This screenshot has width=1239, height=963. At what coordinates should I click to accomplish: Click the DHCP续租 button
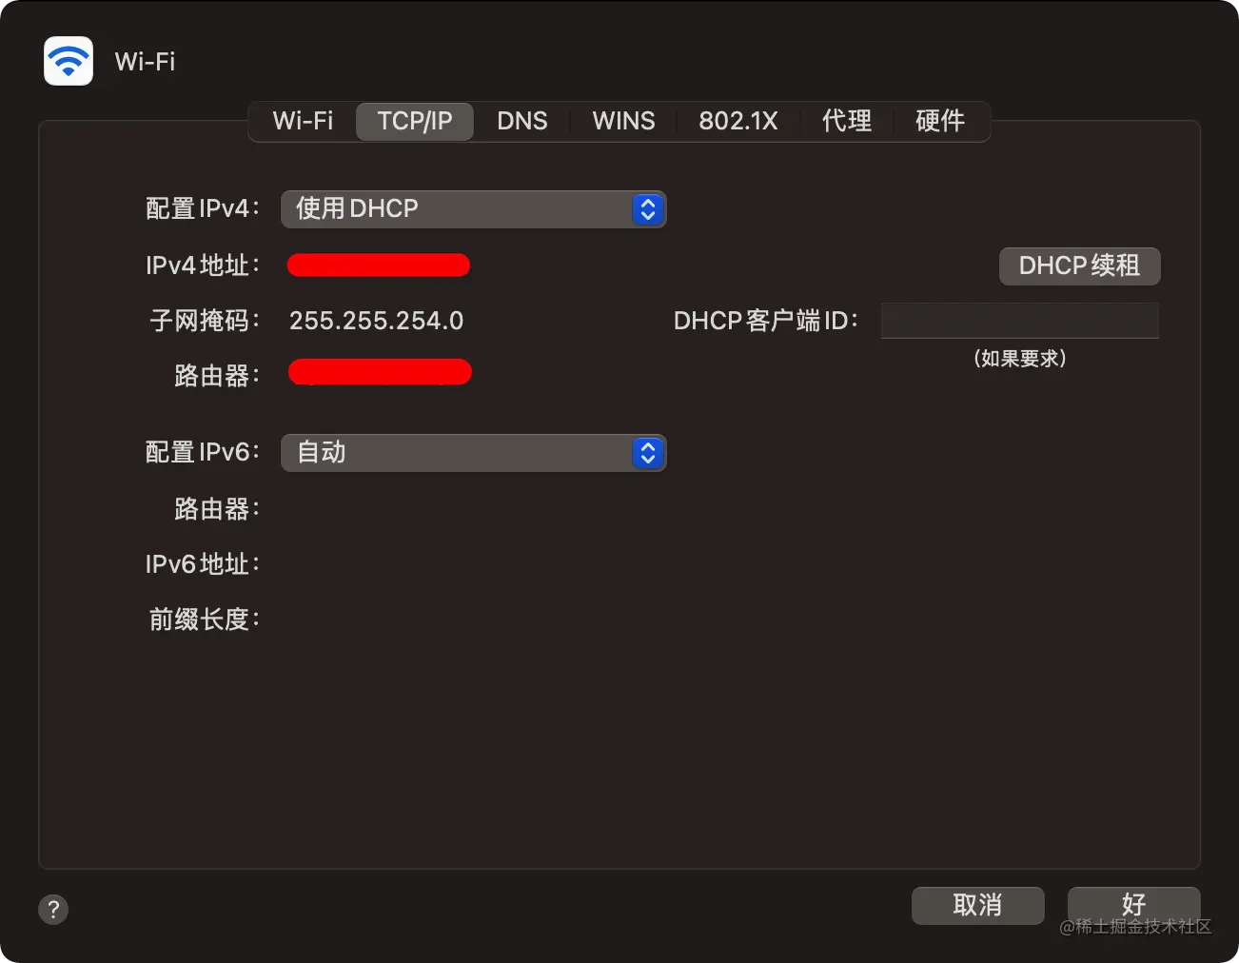tap(1080, 265)
